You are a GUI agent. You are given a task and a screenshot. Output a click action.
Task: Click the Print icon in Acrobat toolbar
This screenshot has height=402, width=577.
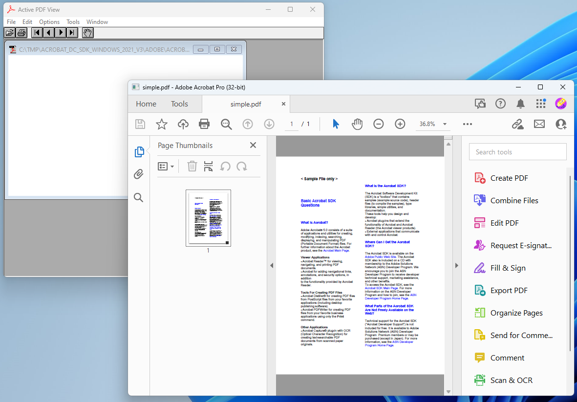[204, 124]
